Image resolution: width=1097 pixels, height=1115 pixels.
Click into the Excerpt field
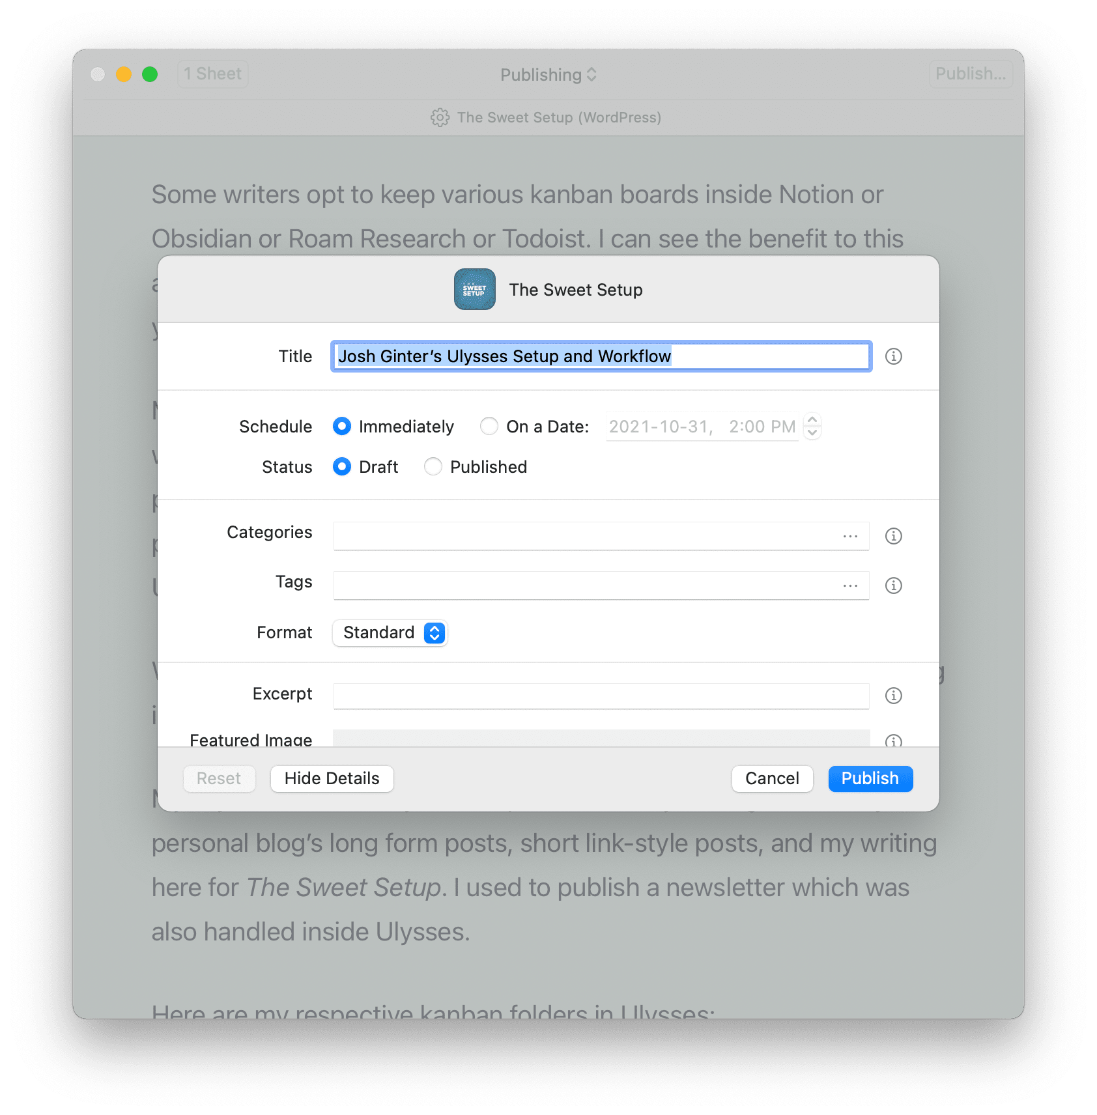[x=601, y=696]
